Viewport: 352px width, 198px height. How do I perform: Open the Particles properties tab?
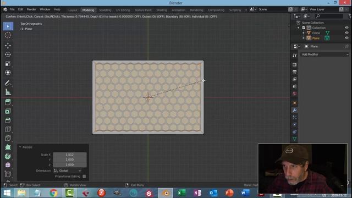295,117
